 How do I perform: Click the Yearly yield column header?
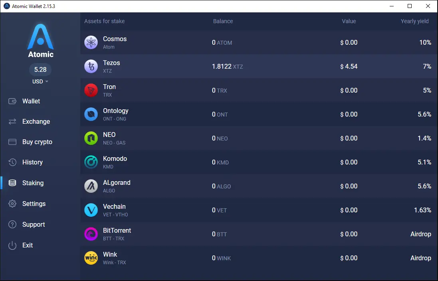click(x=414, y=21)
